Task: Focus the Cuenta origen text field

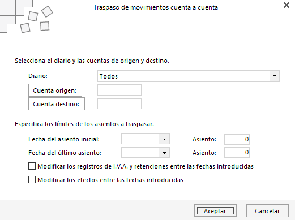Action: pyautogui.click(x=119, y=90)
